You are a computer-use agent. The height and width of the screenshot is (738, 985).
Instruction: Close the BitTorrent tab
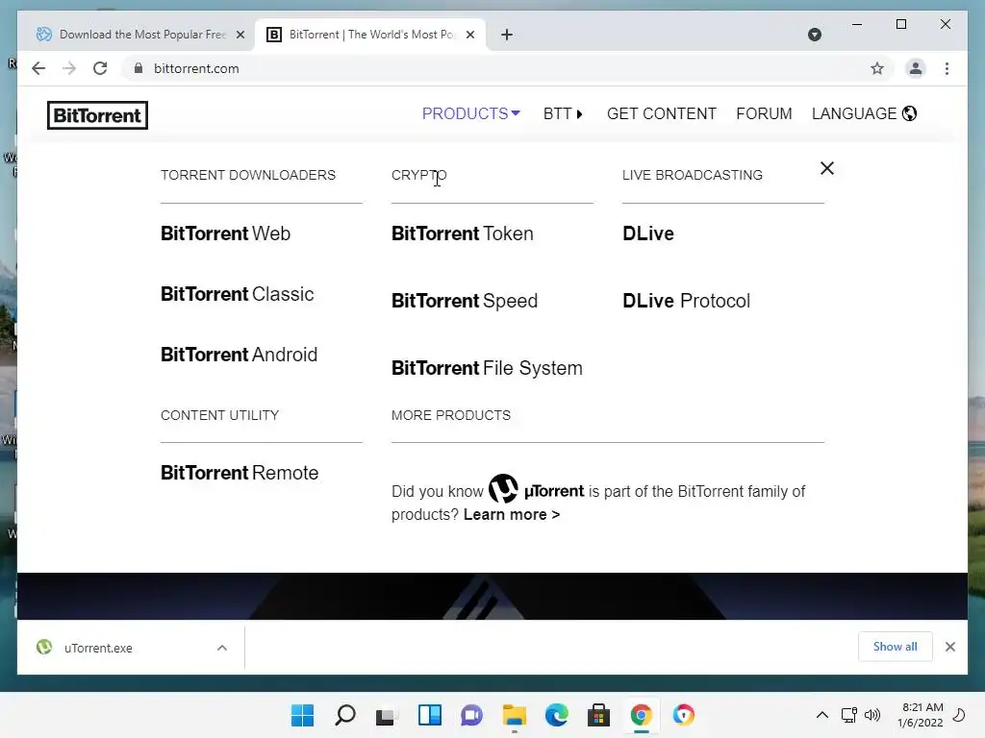[x=469, y=36]
